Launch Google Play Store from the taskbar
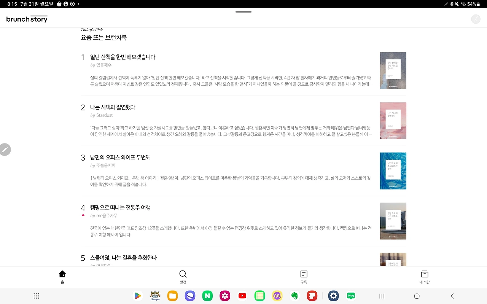Viewport: 487px width, 304px height. tap(138, 296)
